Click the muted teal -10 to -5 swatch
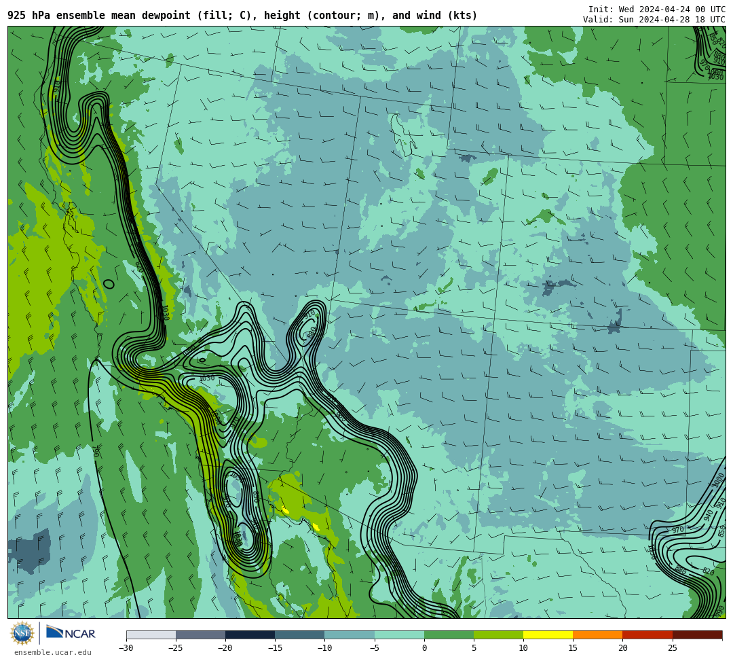 click(x=350, y=635)
